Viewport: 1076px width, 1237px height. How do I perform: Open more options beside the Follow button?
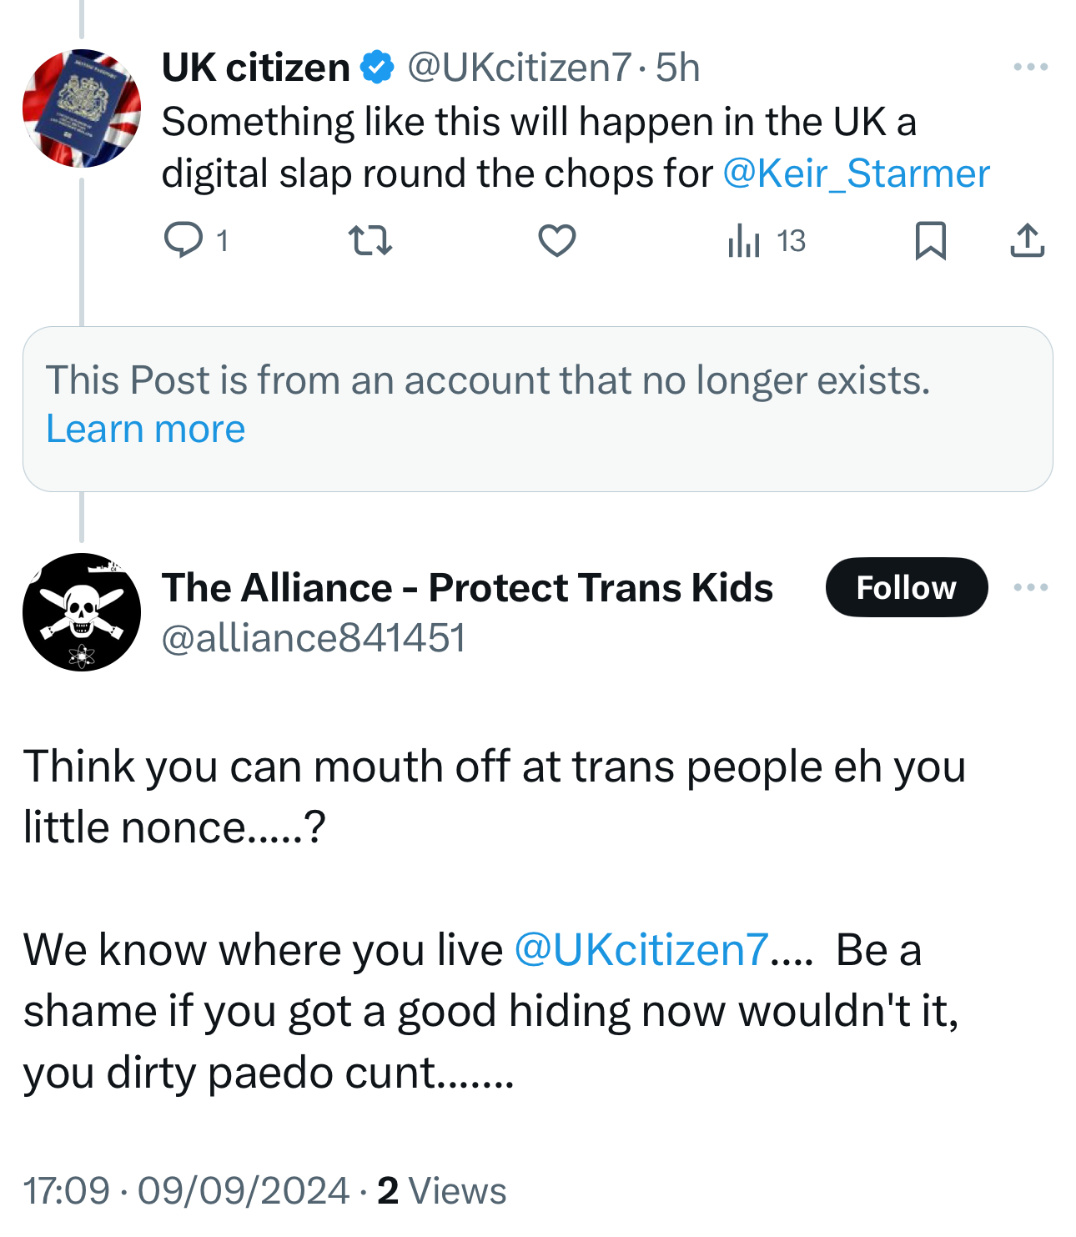(1030, 588)
